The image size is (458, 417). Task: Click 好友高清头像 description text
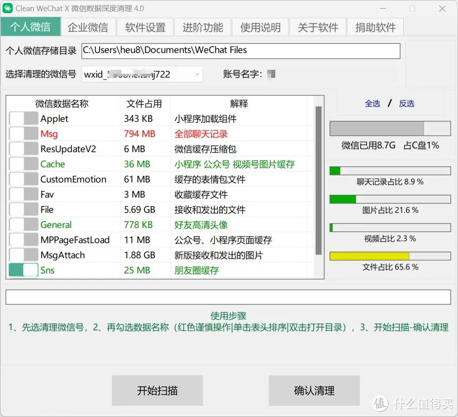[201, 225]
